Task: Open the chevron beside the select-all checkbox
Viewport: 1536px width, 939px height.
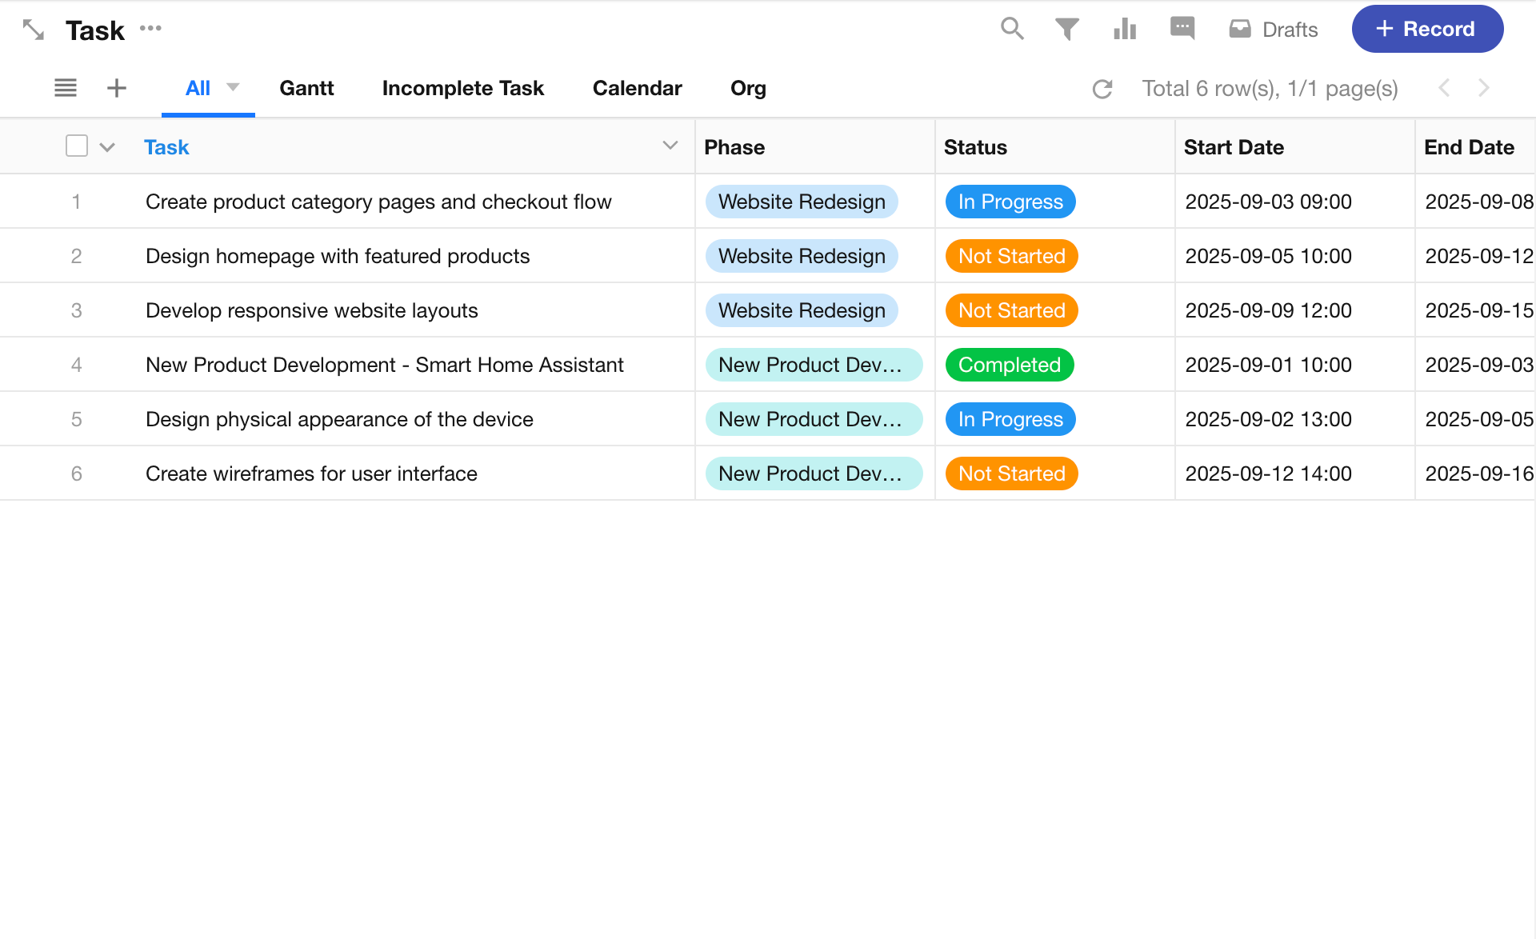Action: (x=107, y=147)
